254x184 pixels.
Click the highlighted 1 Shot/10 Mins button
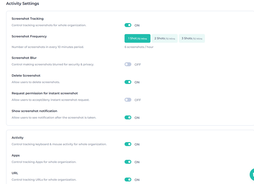(x=137, y=38)
